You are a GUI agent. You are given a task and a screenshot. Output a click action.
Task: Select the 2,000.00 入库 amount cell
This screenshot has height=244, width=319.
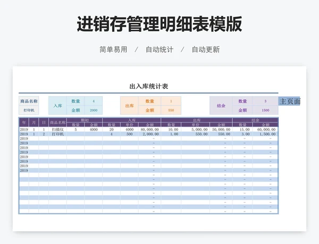pos(150,134)
